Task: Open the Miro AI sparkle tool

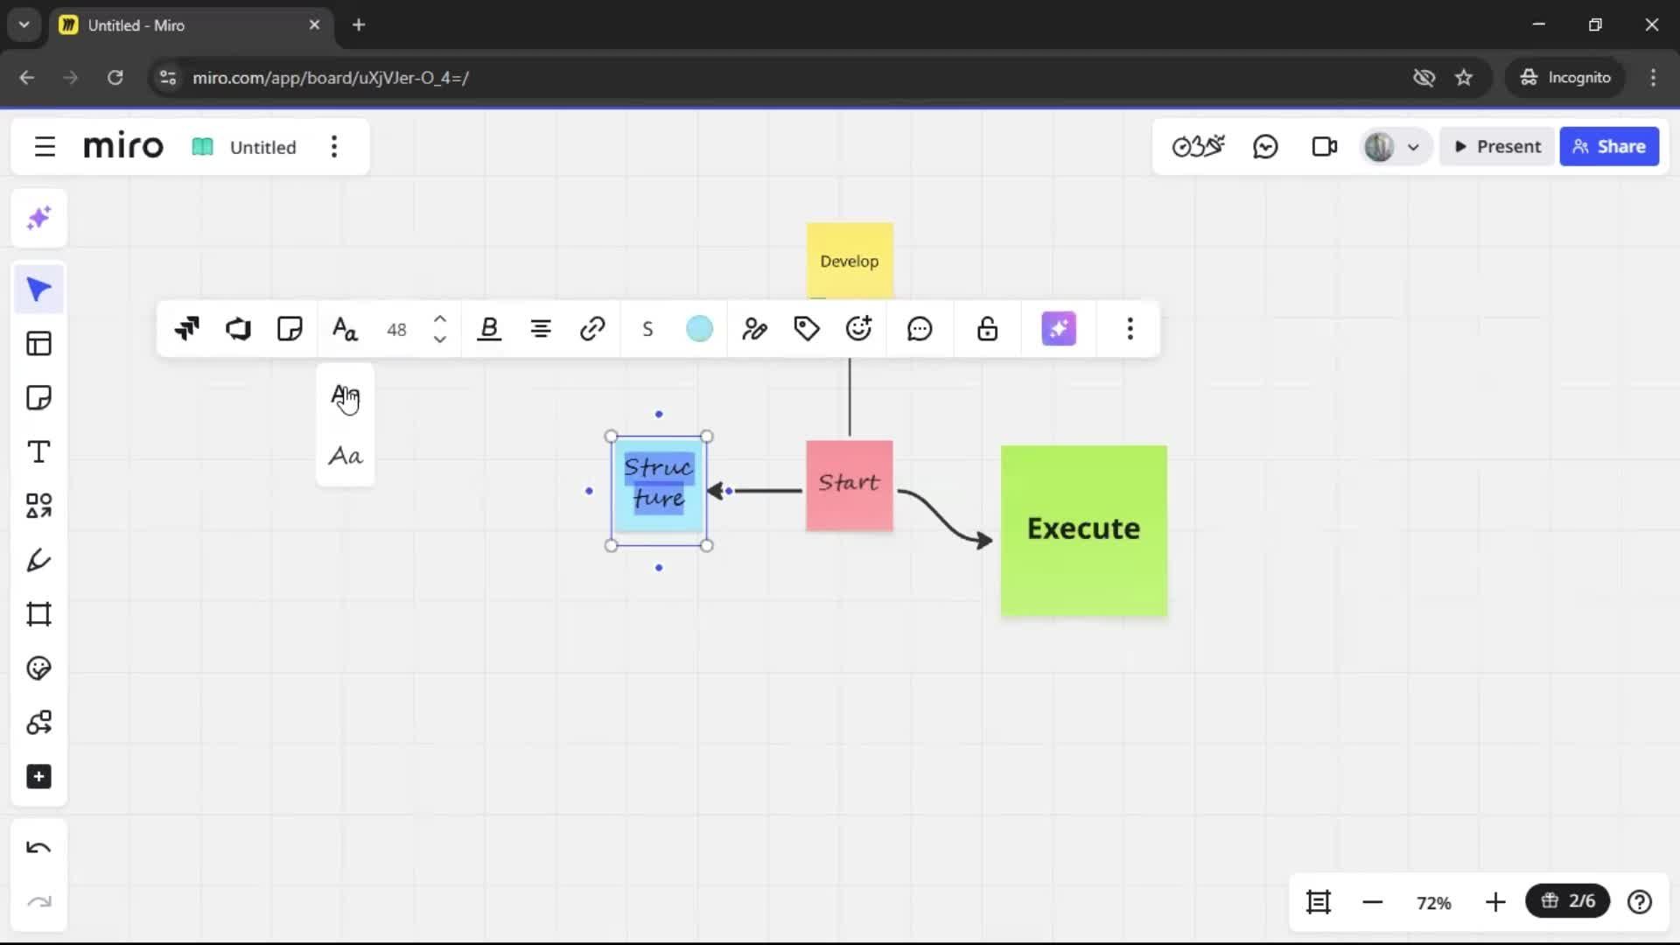Action: pyautogui.click(x=38, y=218)
